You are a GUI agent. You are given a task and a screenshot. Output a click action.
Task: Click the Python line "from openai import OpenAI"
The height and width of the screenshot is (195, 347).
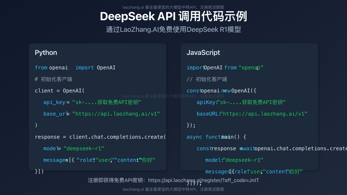(75, 68)
